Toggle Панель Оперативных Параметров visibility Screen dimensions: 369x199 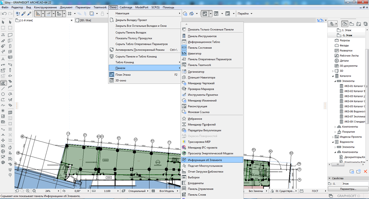pyautogui.click(x=212, y=59)
